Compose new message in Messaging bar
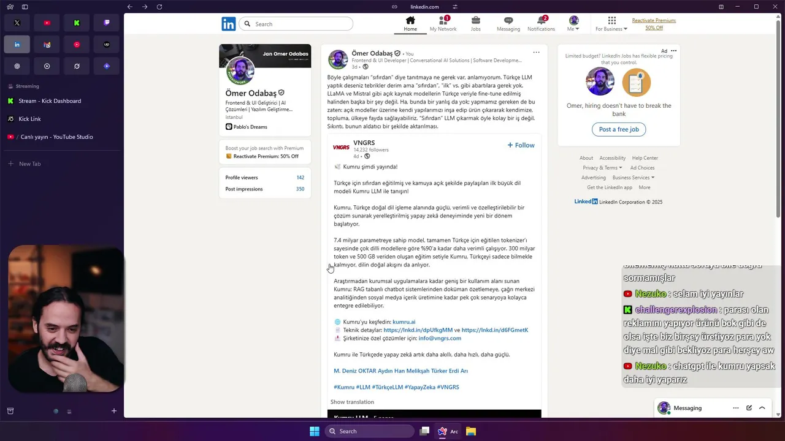The width and height of the screenshot is (785, 441). tap(749, 408)
